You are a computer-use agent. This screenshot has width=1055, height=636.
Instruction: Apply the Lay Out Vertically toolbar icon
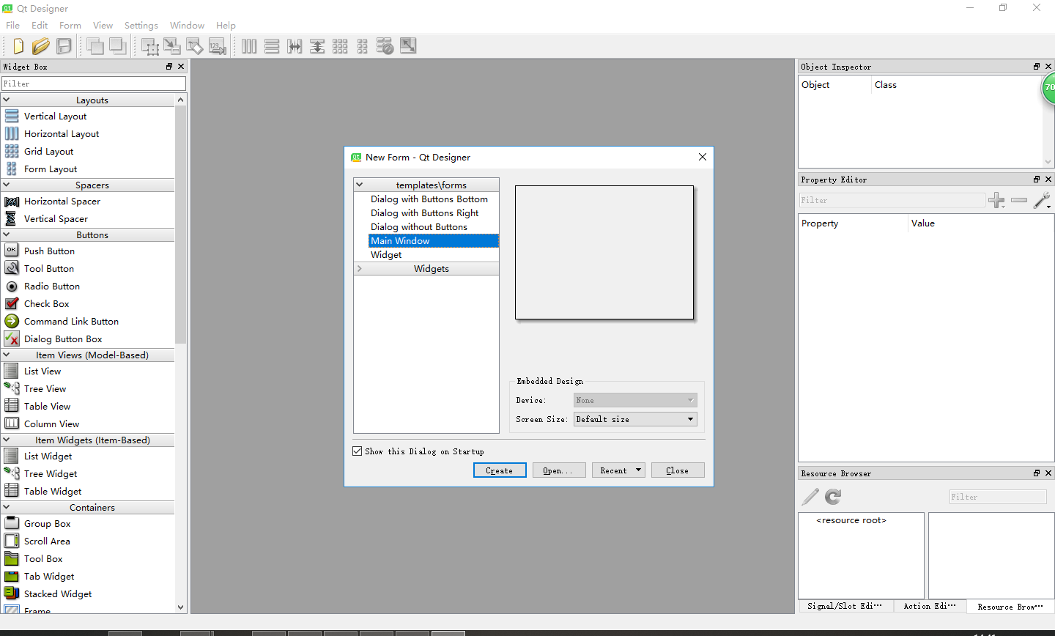pyautogui.click(x=272, y=45)
